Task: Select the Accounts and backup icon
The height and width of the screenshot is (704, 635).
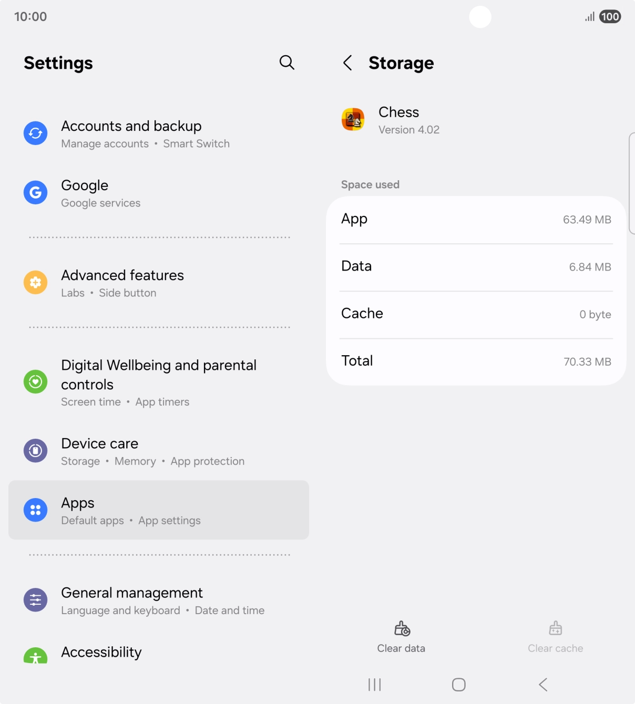Action: 35,133
